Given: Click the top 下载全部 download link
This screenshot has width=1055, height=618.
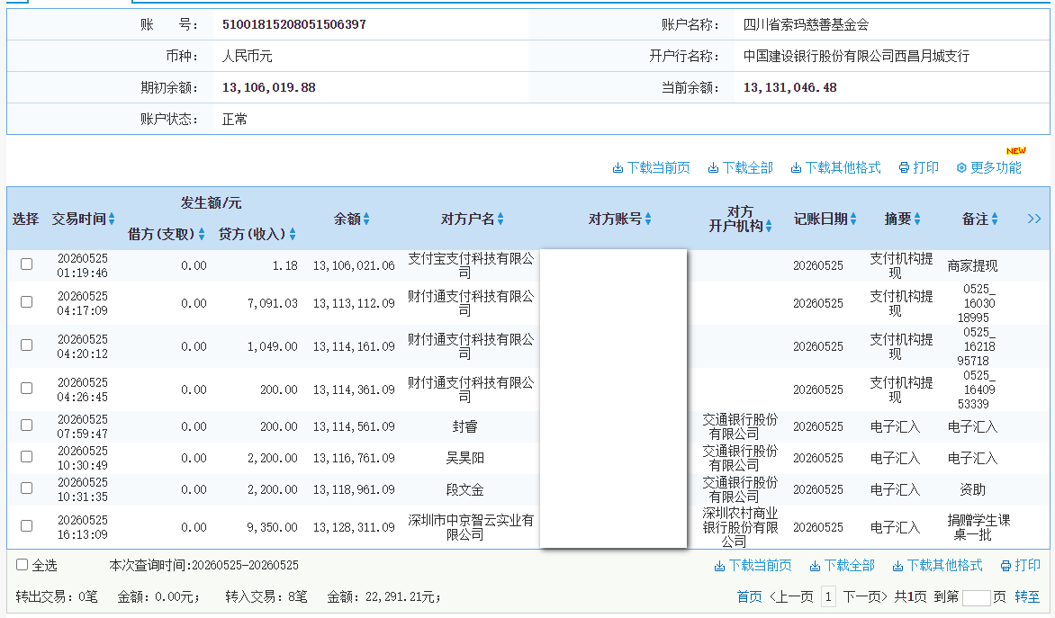Looking at the screenshot, I should pyautogui.click(x=740, y=167).
